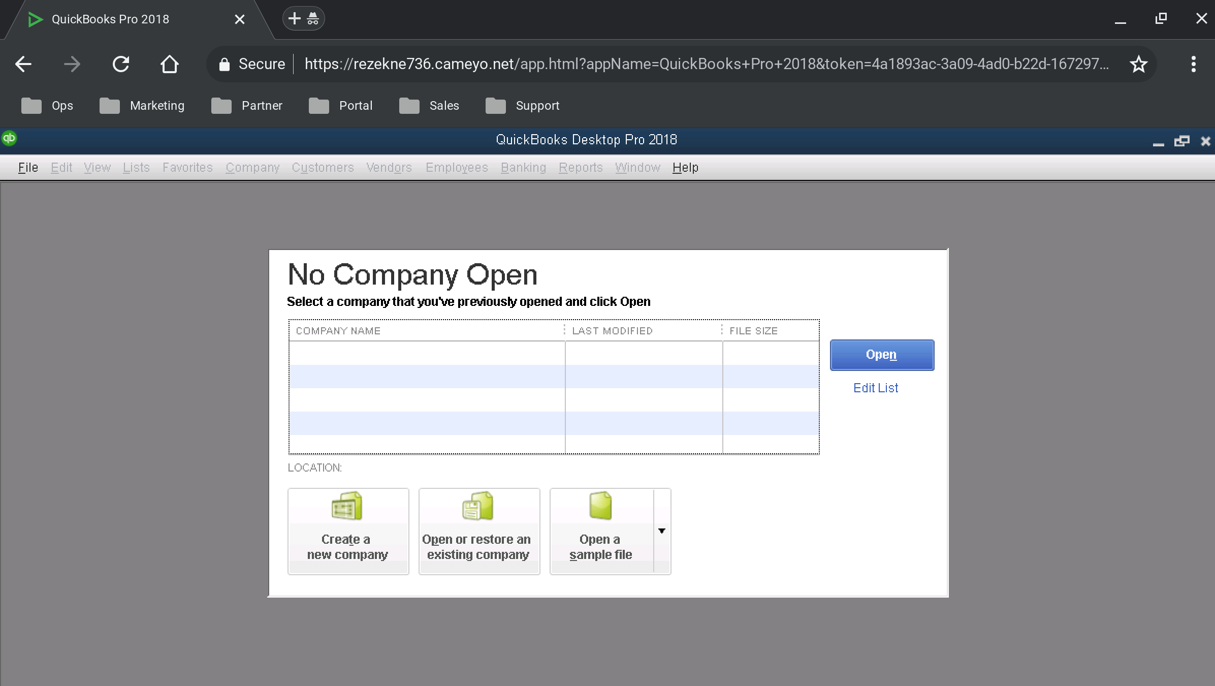1215x686 pixels.
Task: Click the Open a sample file label
Action: (600, 547)
